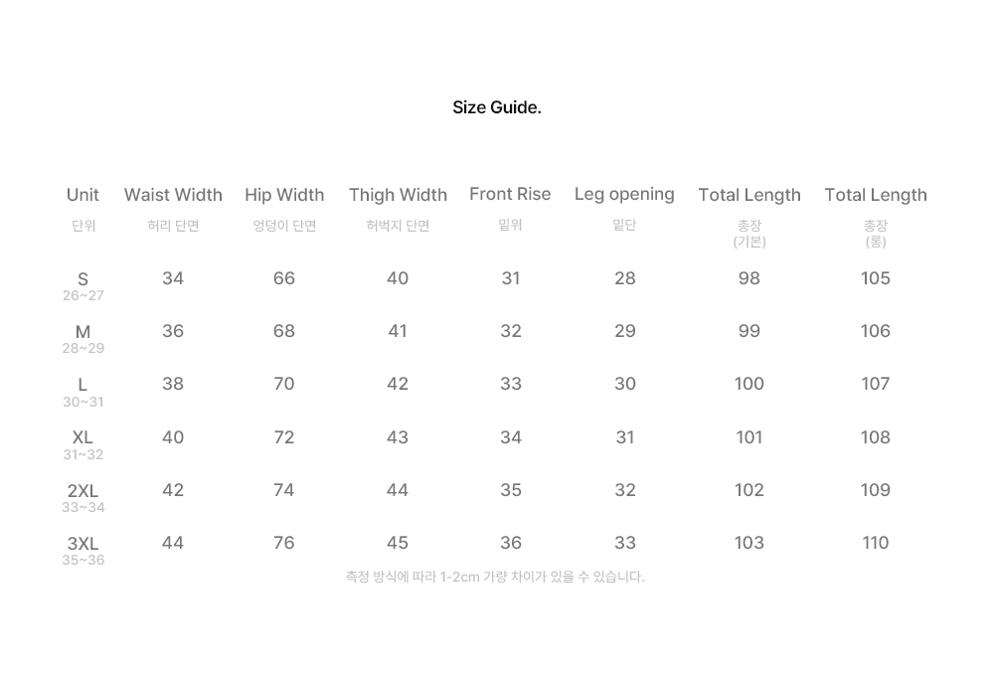Select the 3XL size row label
994x681 pixels.
(83, 544)
